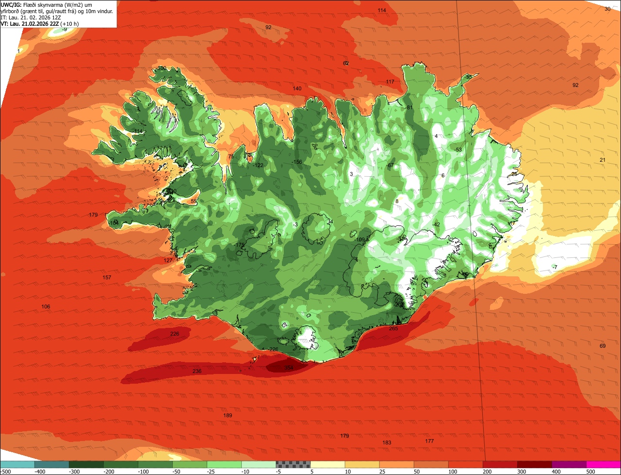Click the flux value 21 east of Iceland

603,160
